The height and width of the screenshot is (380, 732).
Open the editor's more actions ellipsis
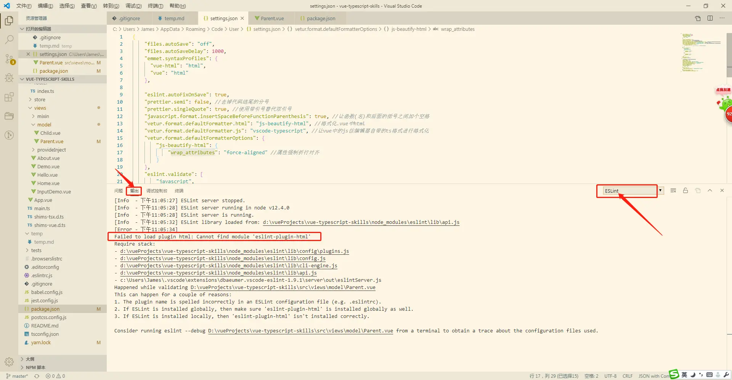tap(722, 18)
